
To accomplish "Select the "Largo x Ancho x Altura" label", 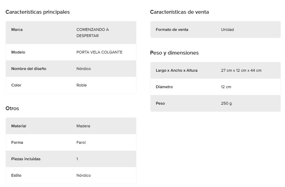I will click(x=176, y=70).
